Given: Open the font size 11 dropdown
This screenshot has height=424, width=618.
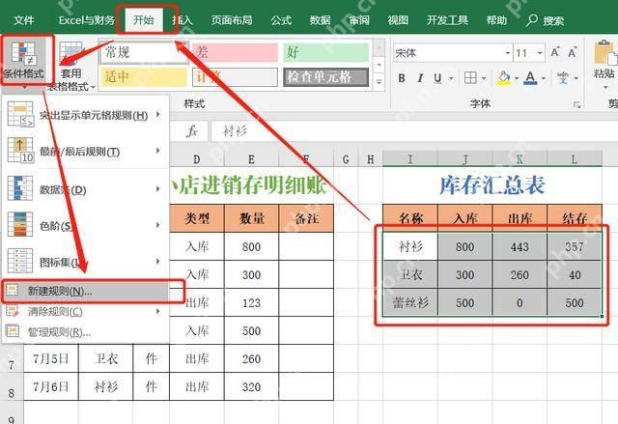Looking at the screenshot, I should (540, 53).
